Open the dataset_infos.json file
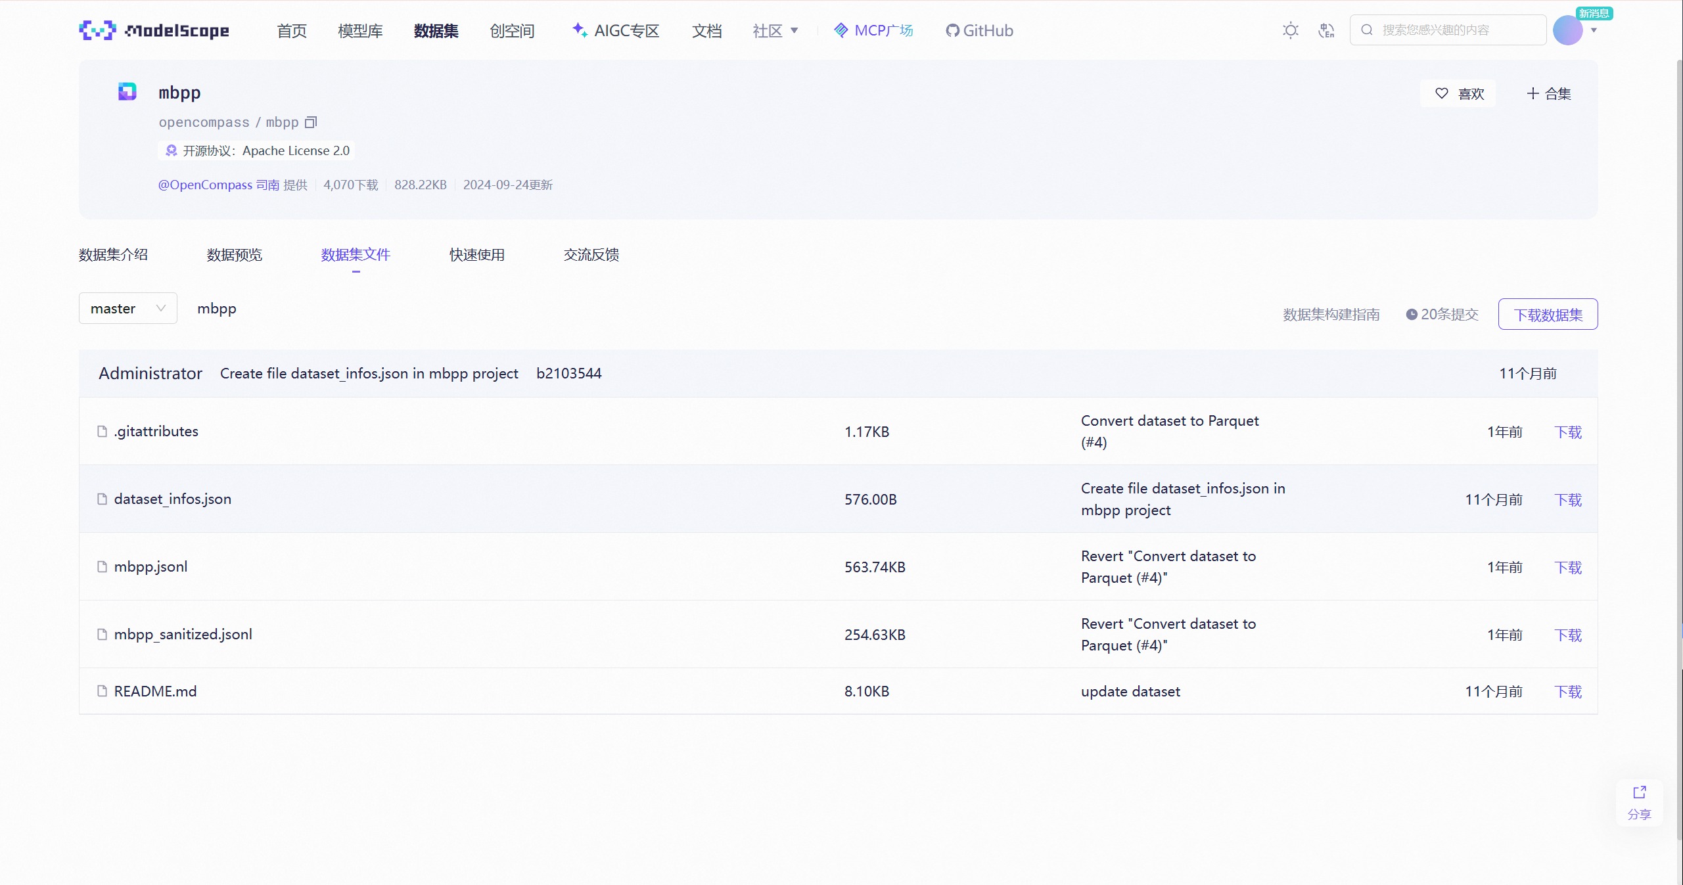The width and height of the screenshot is (1683, 885). [173, 499]
